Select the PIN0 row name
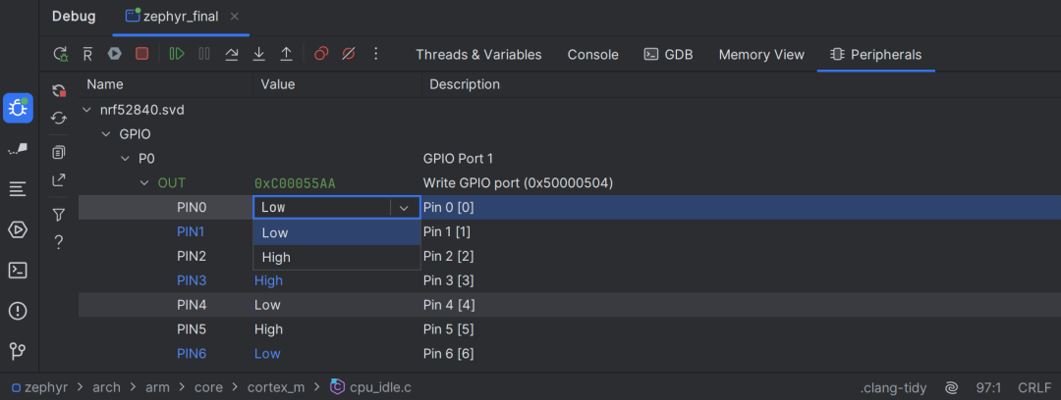This screenshot has height=400, width=1061. point(191,208)
